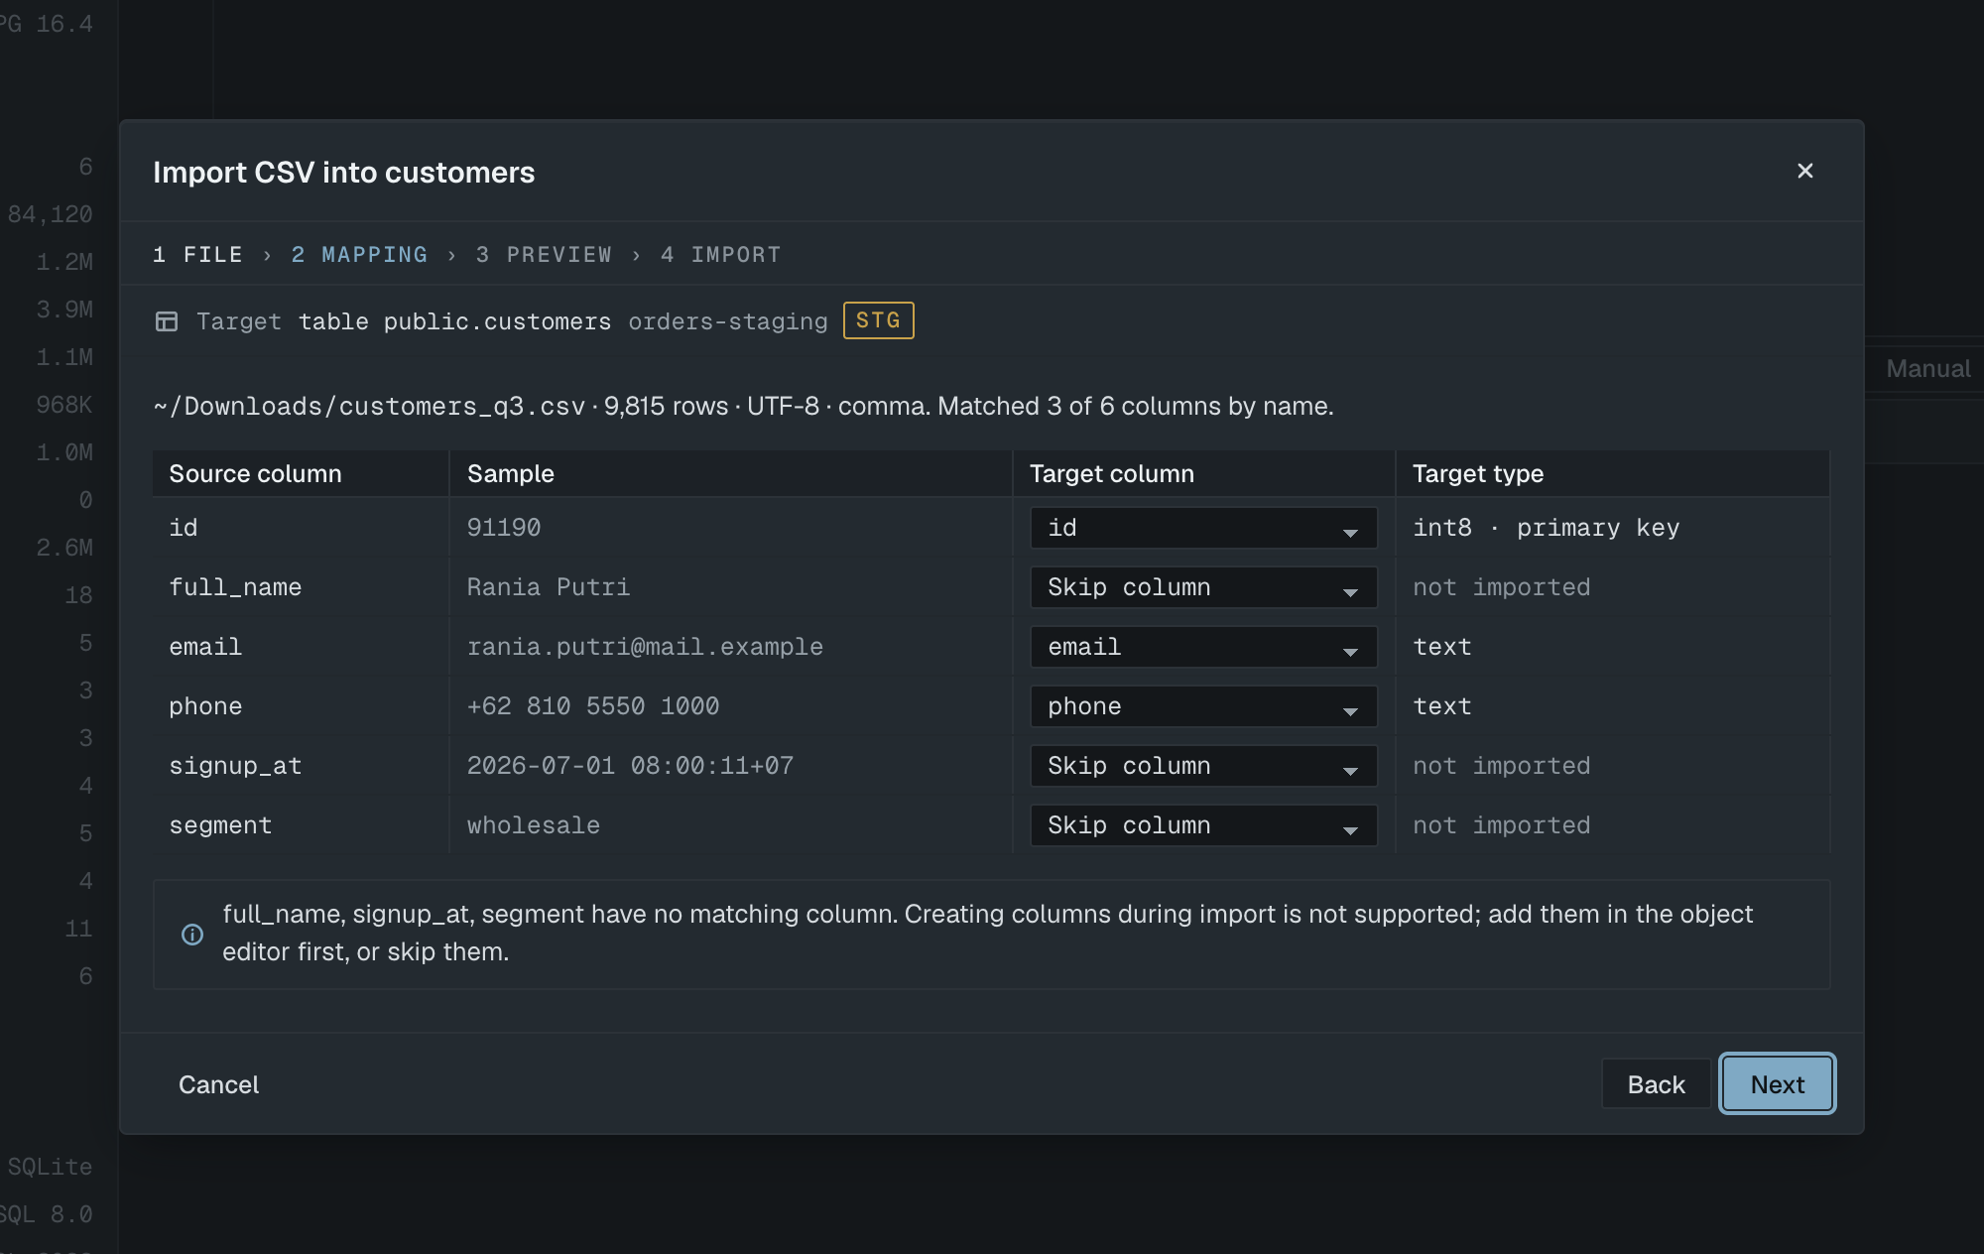Click source column segment

coord(220,825)
